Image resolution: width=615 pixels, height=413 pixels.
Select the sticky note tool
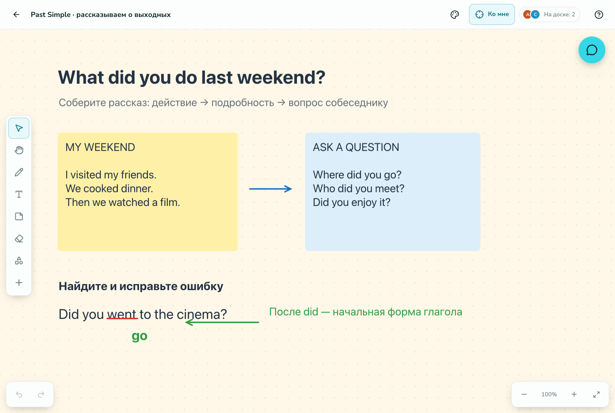[x=19, y=216]
